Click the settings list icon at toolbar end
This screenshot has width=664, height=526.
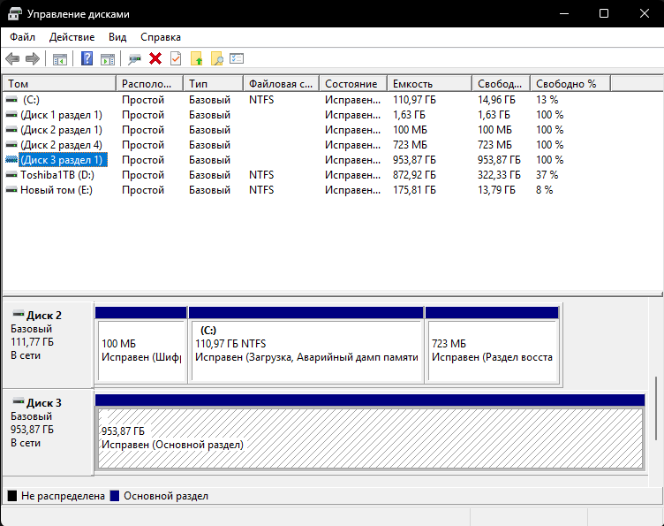[237, 59]
